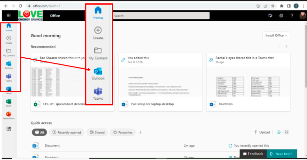
Task: Click the Help question mark icon
Action: tap(292, 16)
